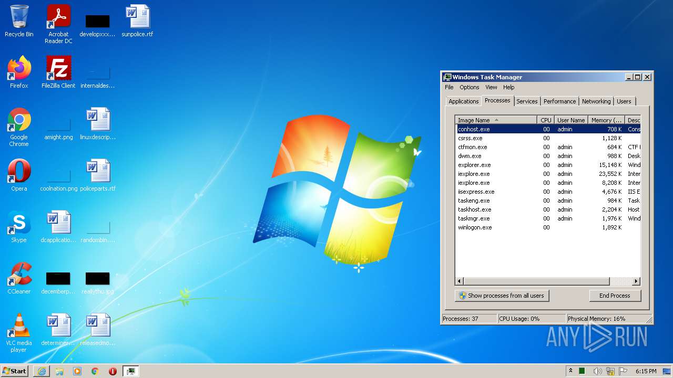Switch to the Users tab

click(x=624, y=101)
